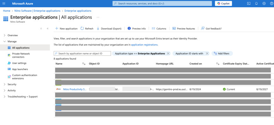Image resolution: width=274 pixels, height=125 pixels.
Task: Open the notifications bell
Action: click(x=256, y=3)
